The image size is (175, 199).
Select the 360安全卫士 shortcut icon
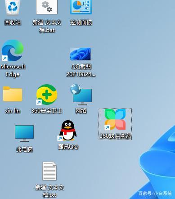47,95
